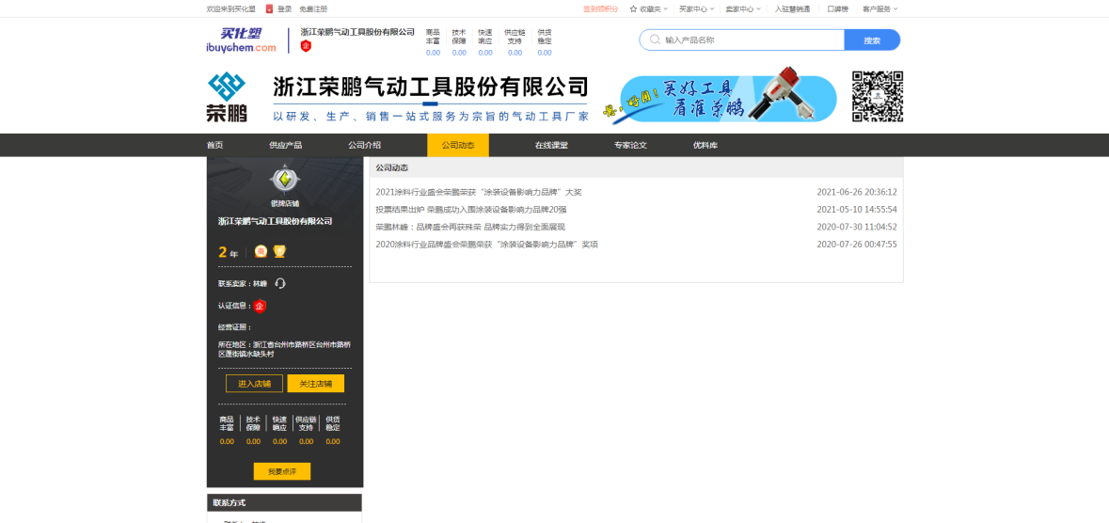Click the timestamp 2020-07-26 00:47:55
The width and height of the screenshot is (1109, 523).
pos(857,245)
